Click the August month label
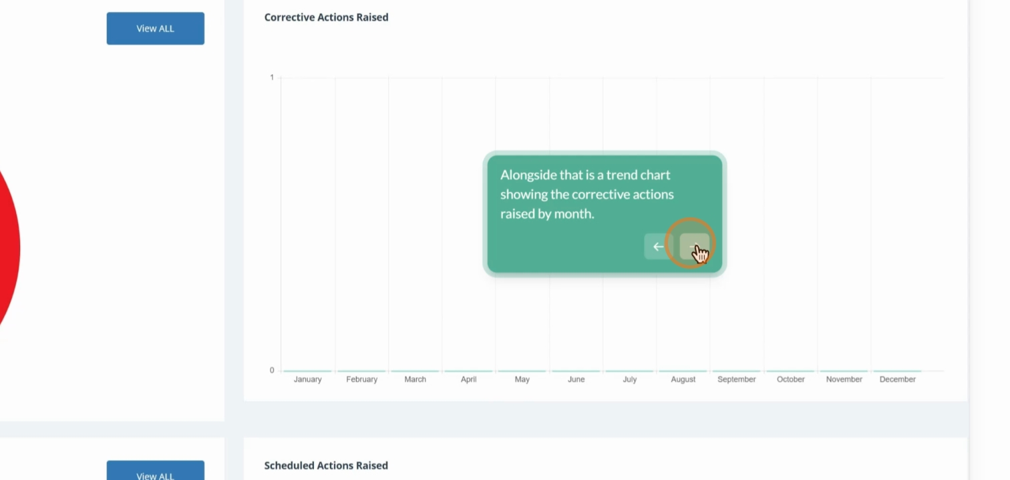This screenshot has width=1010, height=480. click(x=683, y=379)
